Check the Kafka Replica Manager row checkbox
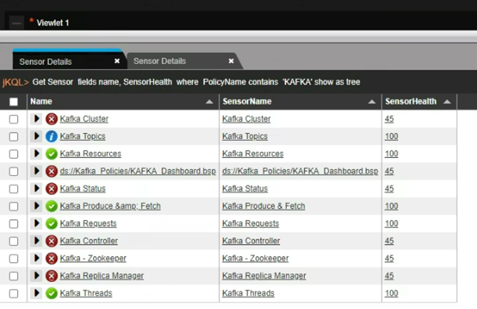The height and width of the screenshot is (309, 477). (13, 276)
